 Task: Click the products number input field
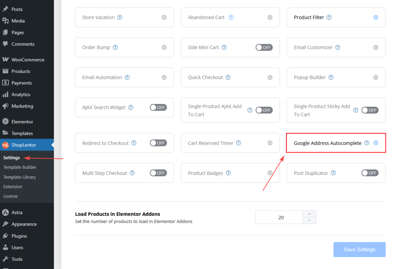click(279, 217)
